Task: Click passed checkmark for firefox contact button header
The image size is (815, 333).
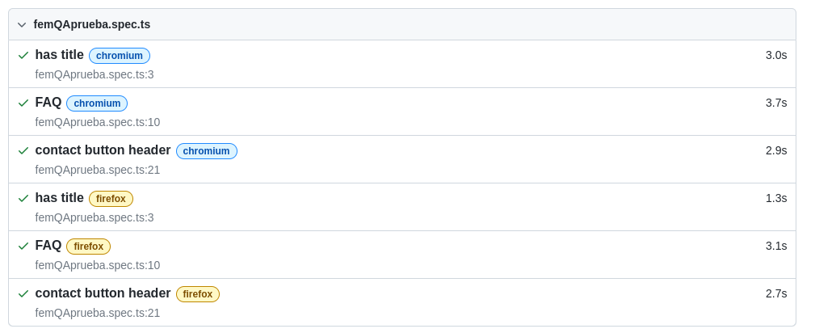Action: click(23, 293)
